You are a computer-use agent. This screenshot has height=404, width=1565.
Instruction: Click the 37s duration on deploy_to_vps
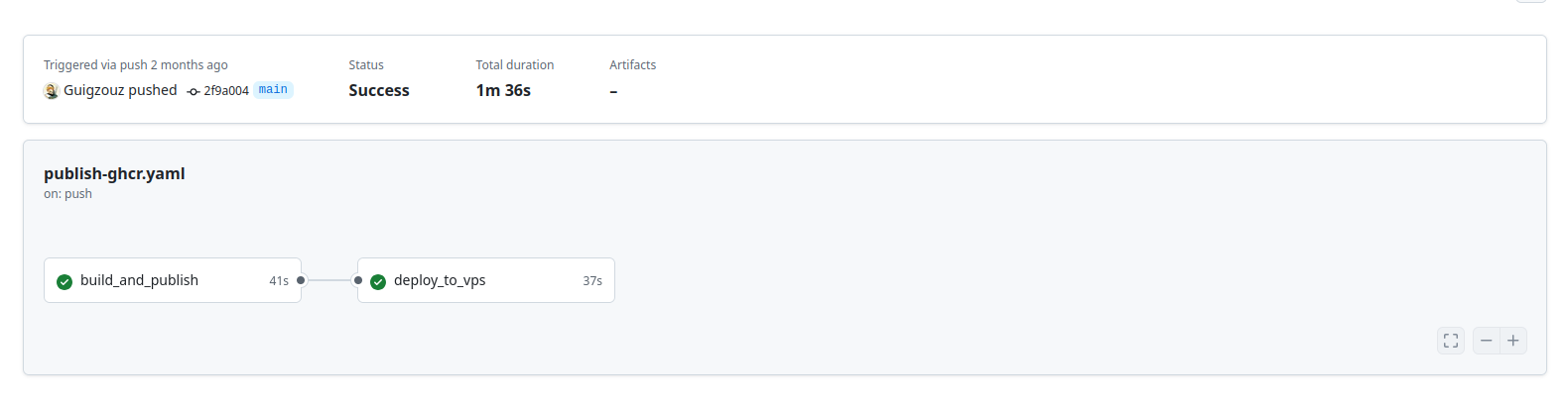coord(592,281)
